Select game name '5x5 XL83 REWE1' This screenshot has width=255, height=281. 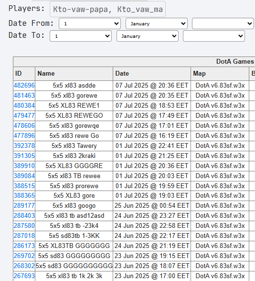74,105
